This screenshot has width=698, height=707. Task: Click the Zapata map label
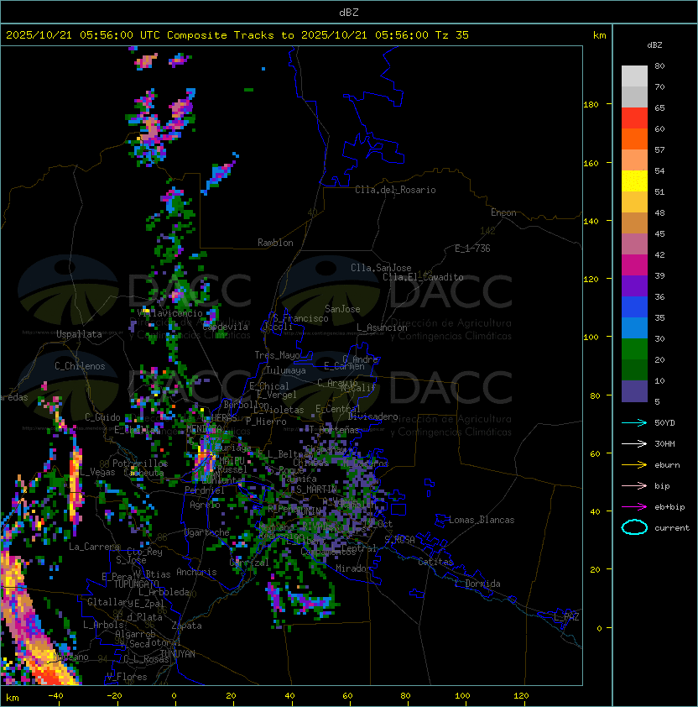click(x=186, y=626)
